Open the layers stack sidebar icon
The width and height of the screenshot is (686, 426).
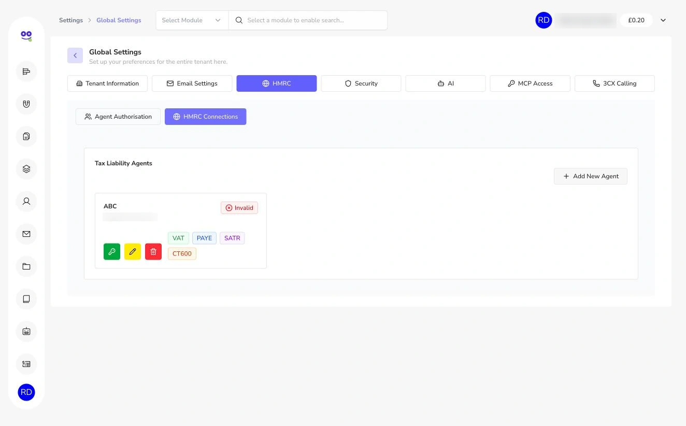coord(26,169)
